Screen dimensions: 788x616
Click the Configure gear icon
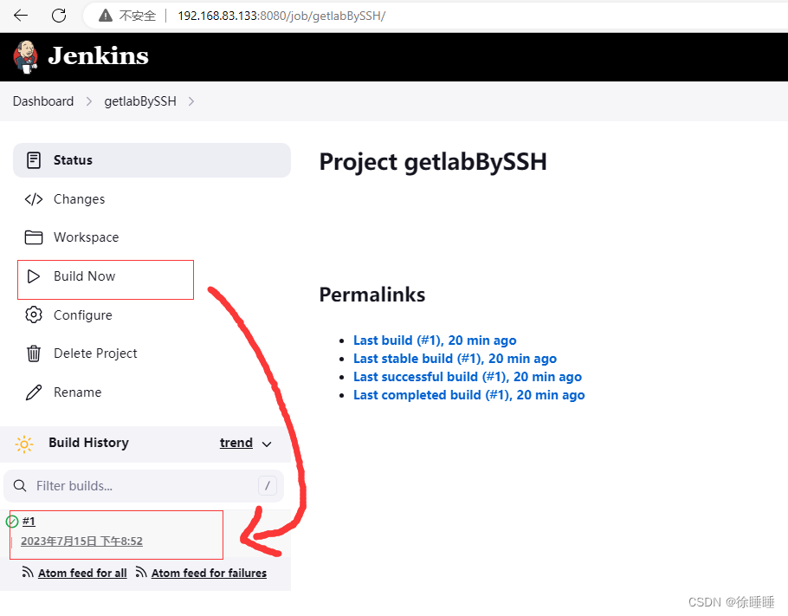coord(34,314)
